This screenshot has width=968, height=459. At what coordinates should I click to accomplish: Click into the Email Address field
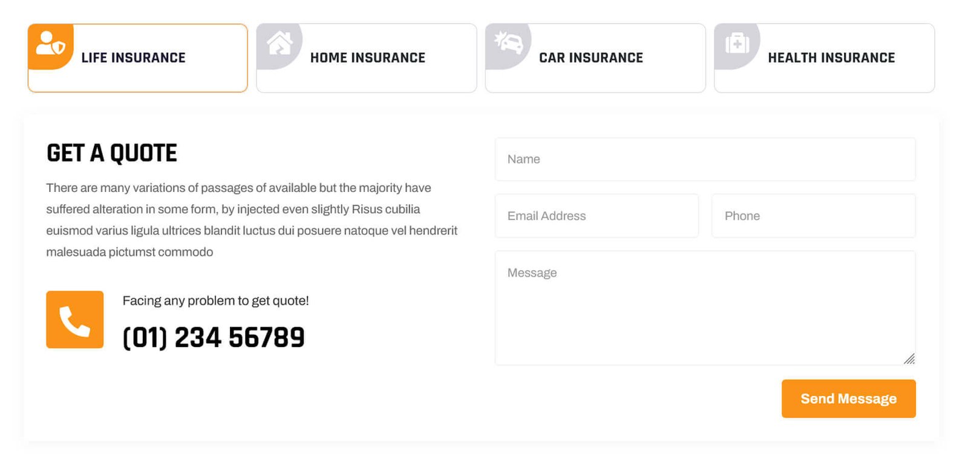pos(597,216)
